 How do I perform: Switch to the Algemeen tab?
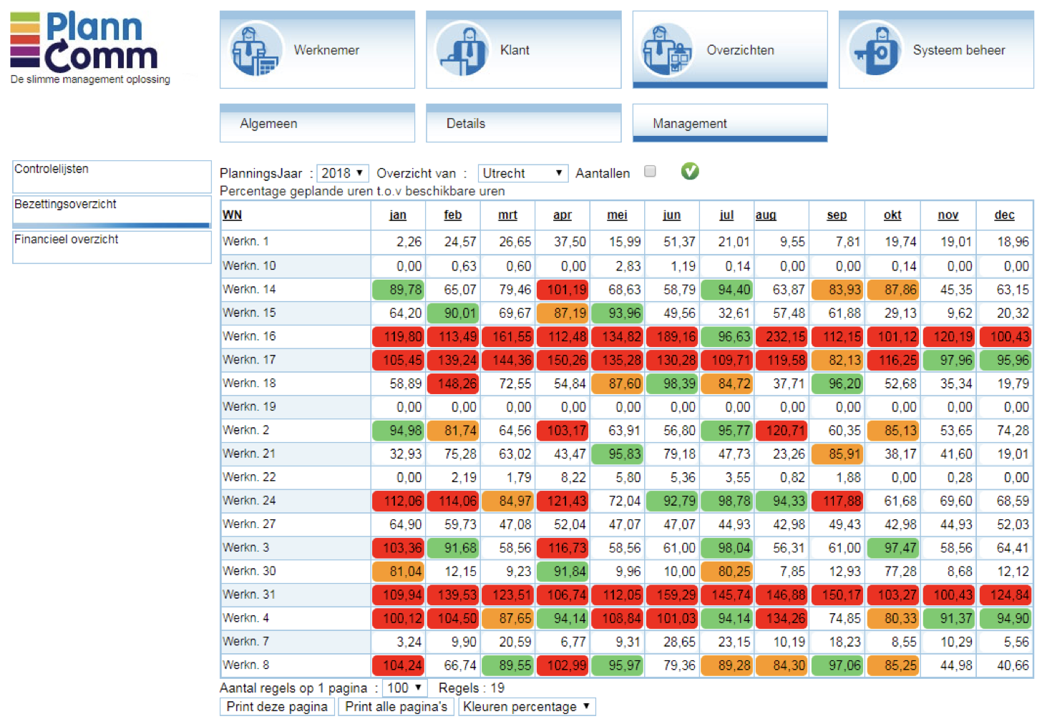[x=317, y=124]
